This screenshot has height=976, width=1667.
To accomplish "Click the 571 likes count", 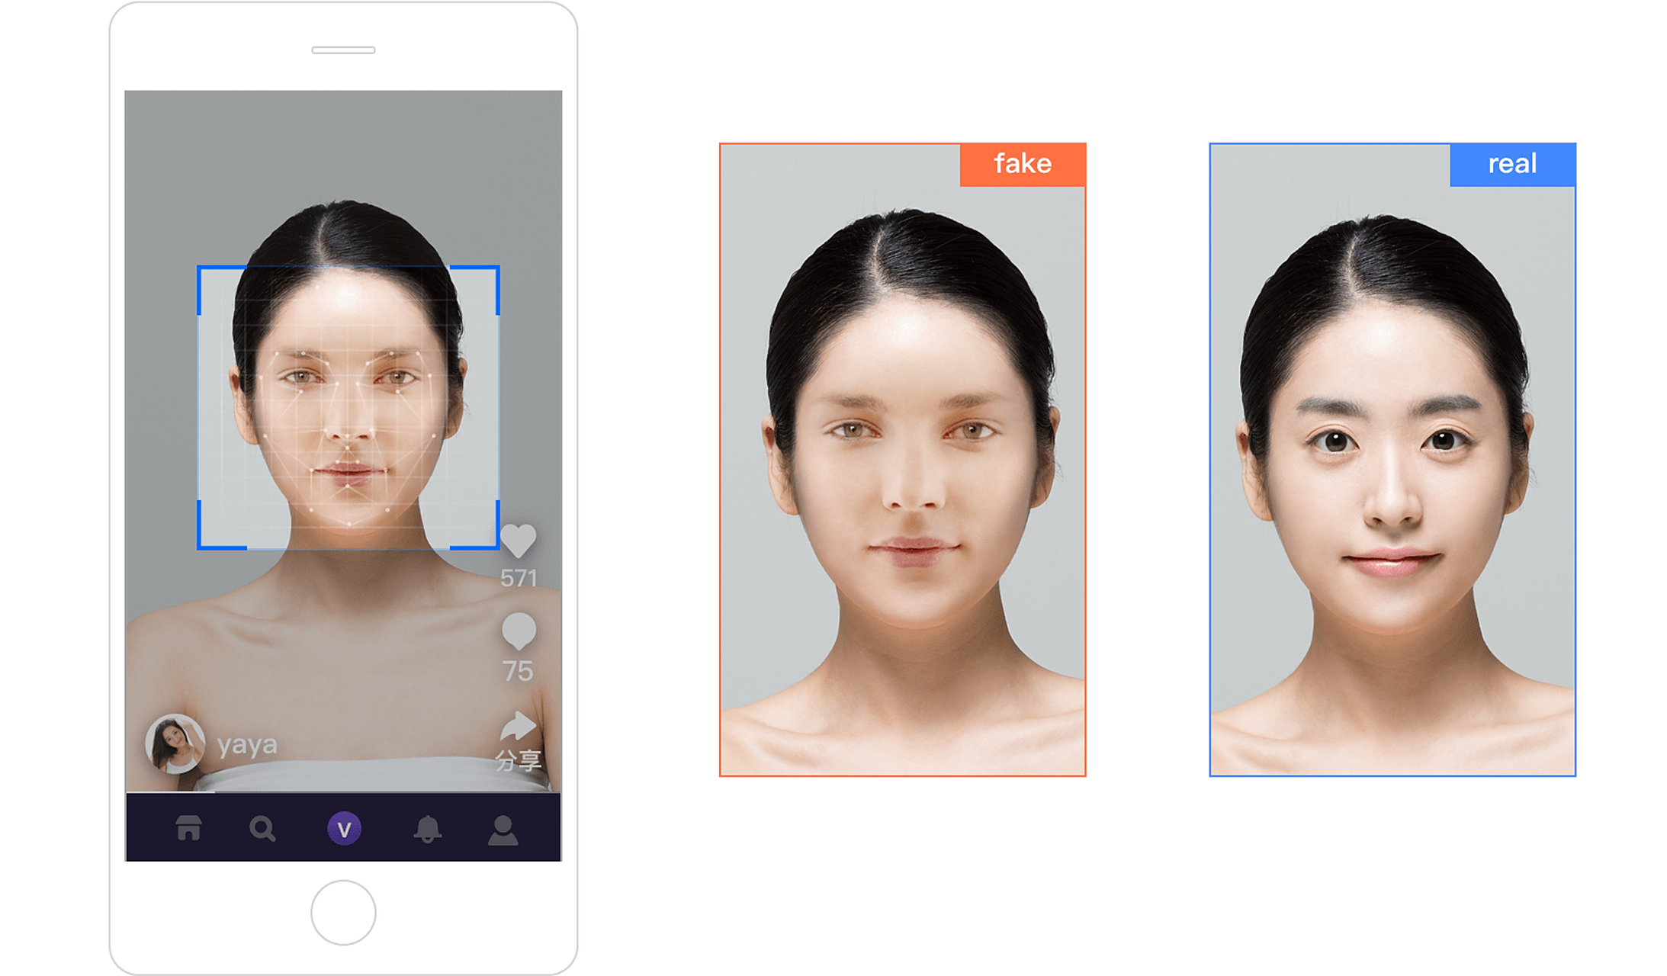I will pos(519,579).
